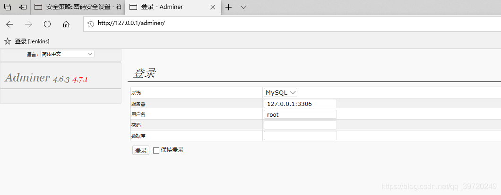Click the 用户名 row label

(x=138, y=114)
